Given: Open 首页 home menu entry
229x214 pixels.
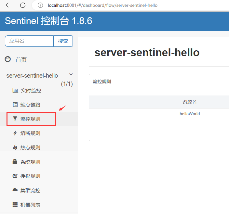Looking at the screenshot, I should pyautogui.click(x=21, y=60).
